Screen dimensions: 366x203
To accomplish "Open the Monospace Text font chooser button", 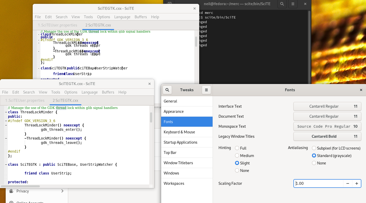I will (327, 126).
